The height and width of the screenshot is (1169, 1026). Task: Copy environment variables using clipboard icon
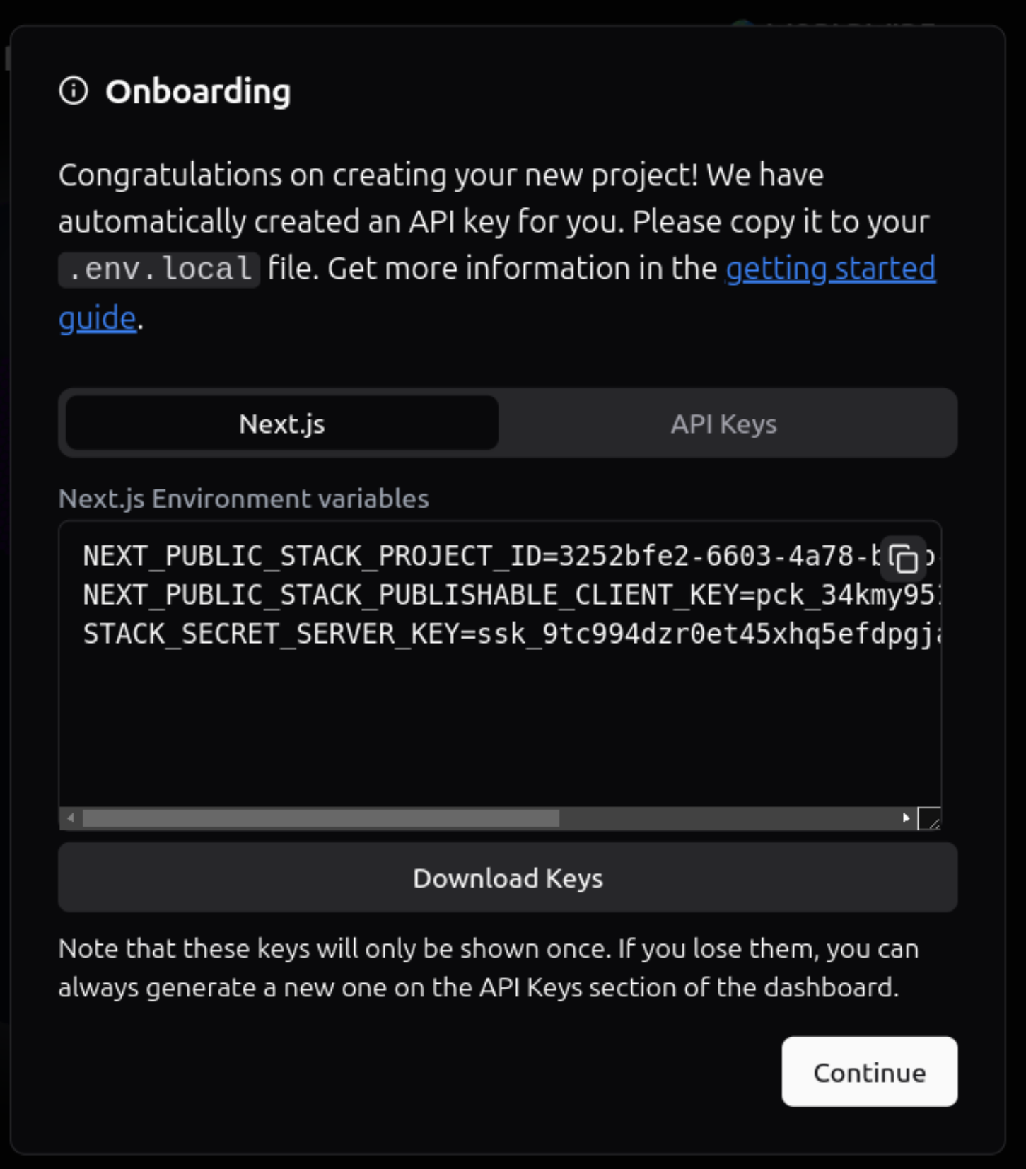coord(904,559)
